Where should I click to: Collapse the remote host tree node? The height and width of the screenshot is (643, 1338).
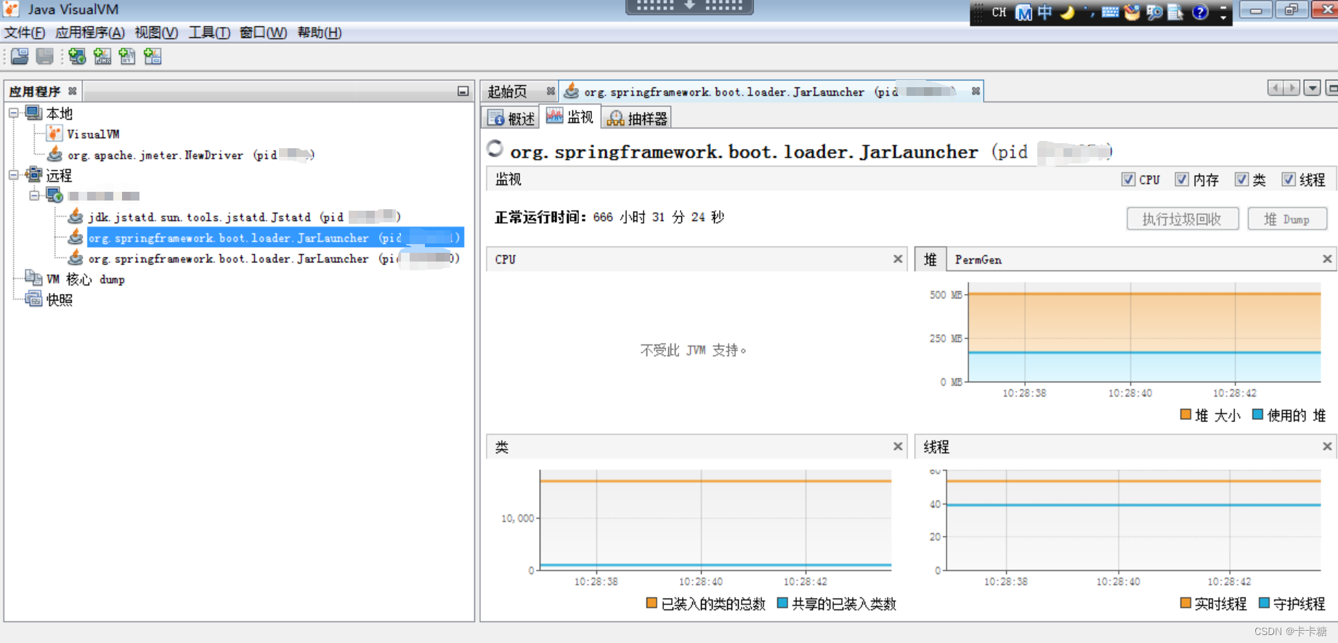click(x=34, y=195)
